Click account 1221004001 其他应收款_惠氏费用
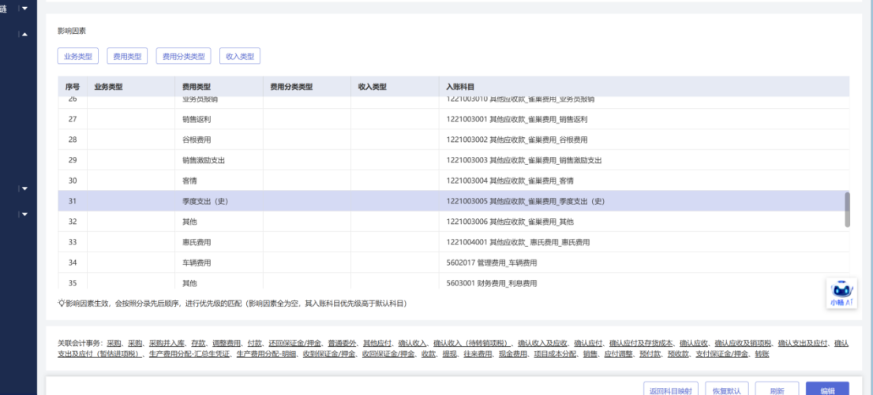The height and width of the screenshot is (395, 873). pos(518,242)
